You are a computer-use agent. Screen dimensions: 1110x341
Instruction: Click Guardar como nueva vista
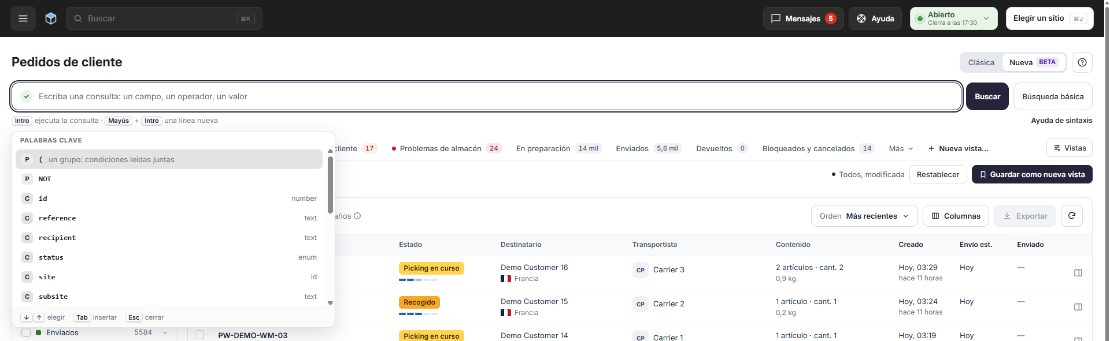click(1032, 174)
